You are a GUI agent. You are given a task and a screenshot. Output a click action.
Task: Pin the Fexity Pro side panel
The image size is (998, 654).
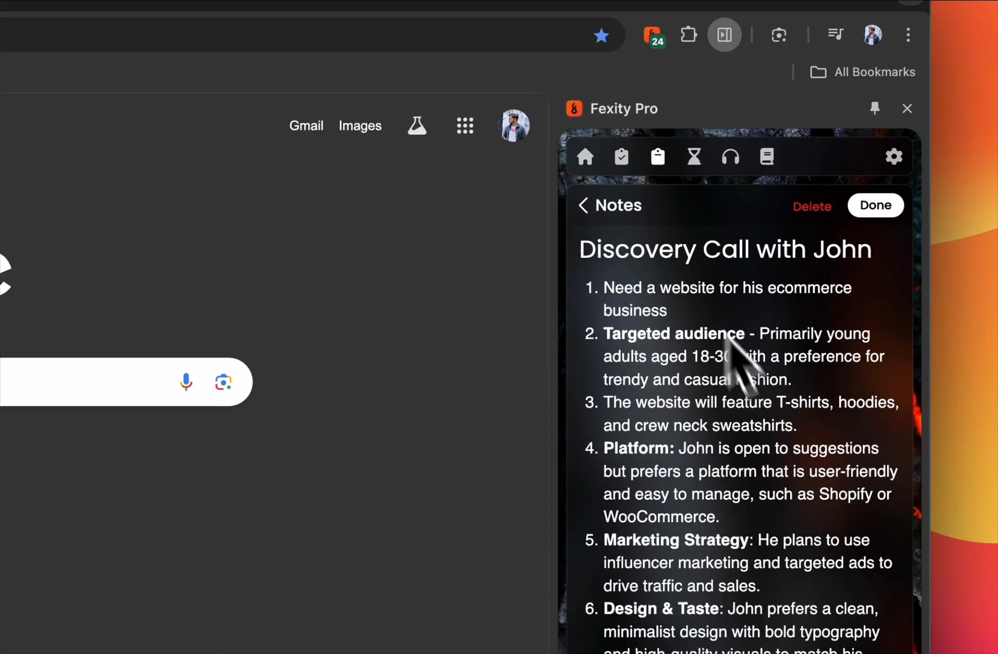tap(875, 108)
